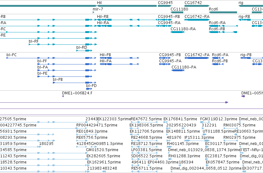Open the Rcd6-RB transcript
This screenshot has height=173, width=263.
223,32
